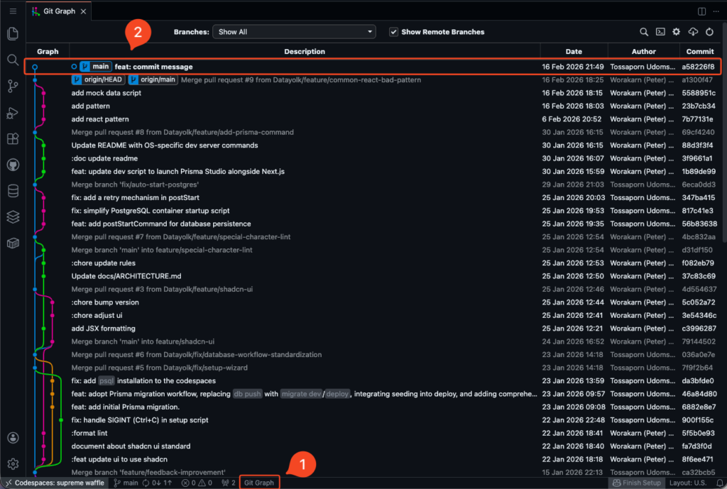
Task: Click Git Graph button in status bar
Action: coord(259,483)
